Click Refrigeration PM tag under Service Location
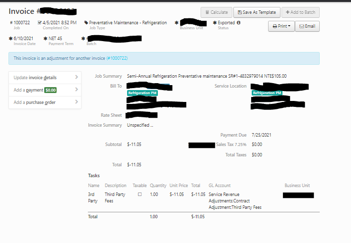The image size is (351, 243). click(267, 93)
